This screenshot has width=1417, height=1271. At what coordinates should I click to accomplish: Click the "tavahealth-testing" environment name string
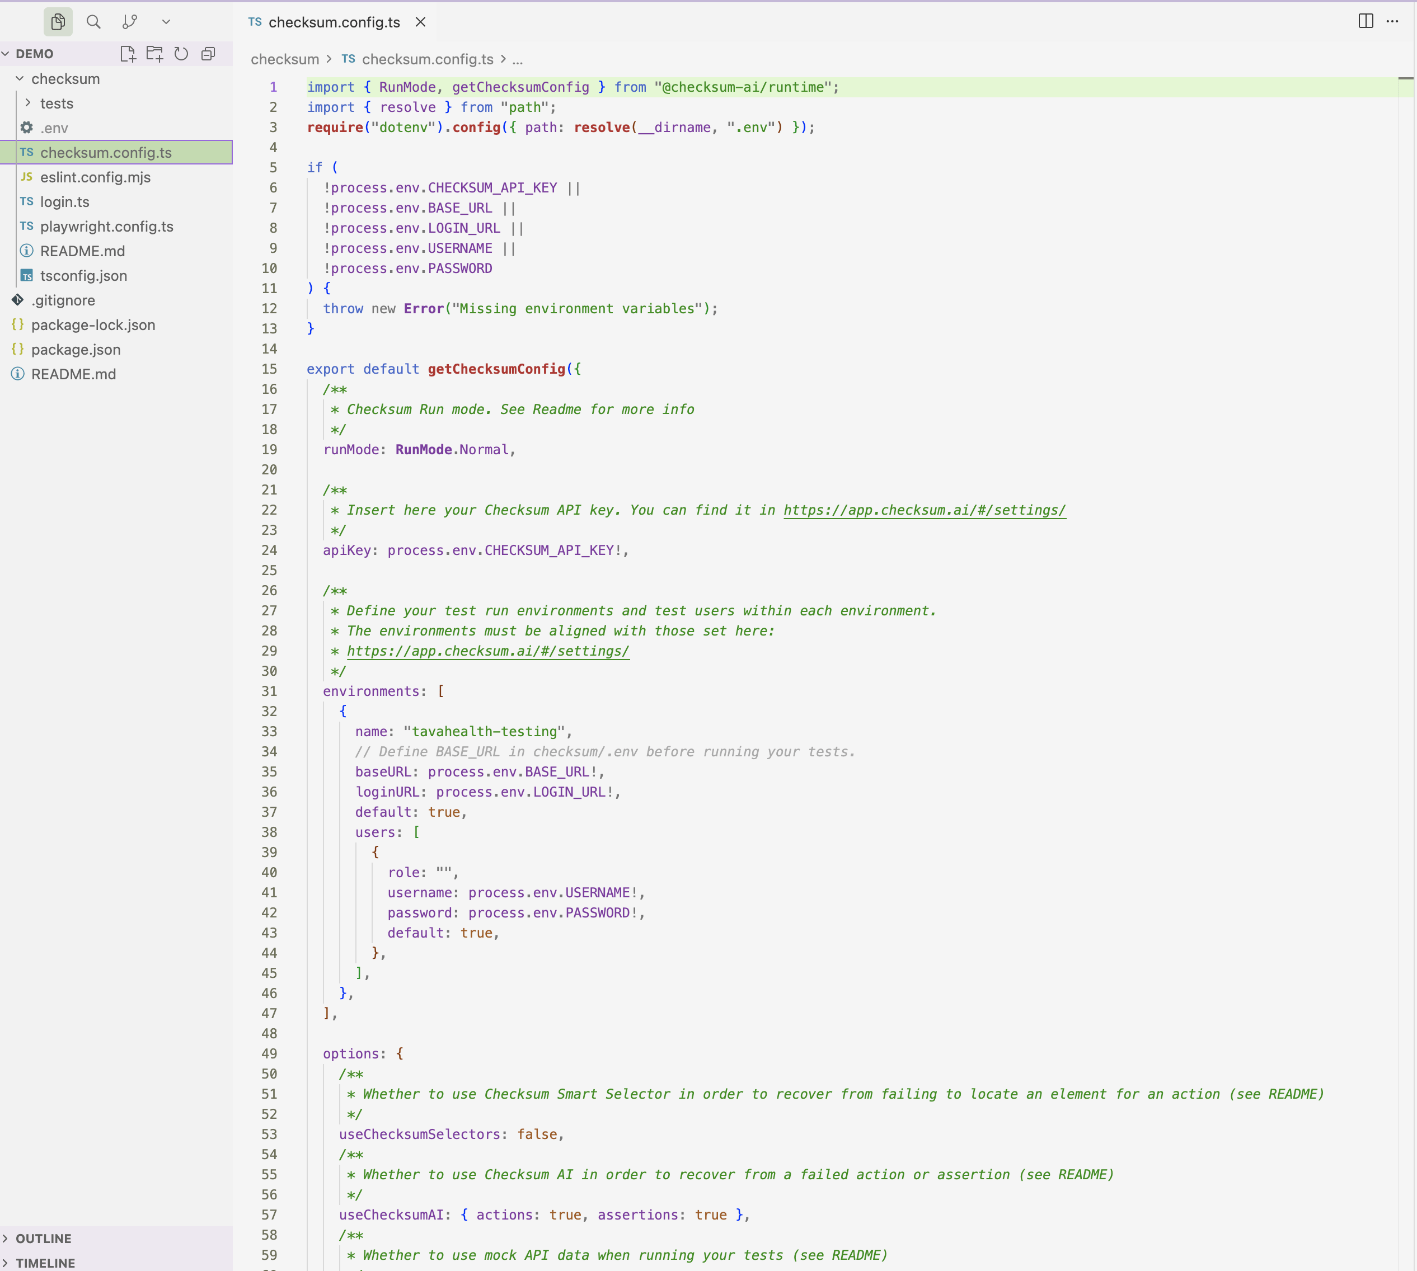click(x=484, y=732)
